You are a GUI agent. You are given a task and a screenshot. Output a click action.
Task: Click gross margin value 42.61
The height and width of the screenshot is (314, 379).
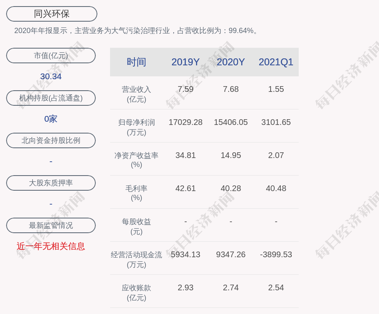coord(185,188)
